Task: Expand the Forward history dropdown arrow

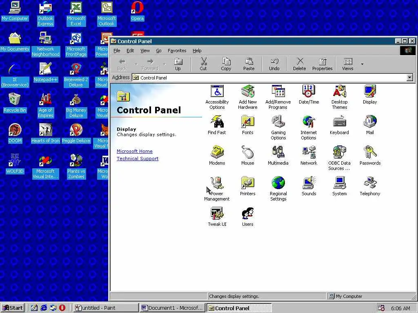Action: click(165, 64)
